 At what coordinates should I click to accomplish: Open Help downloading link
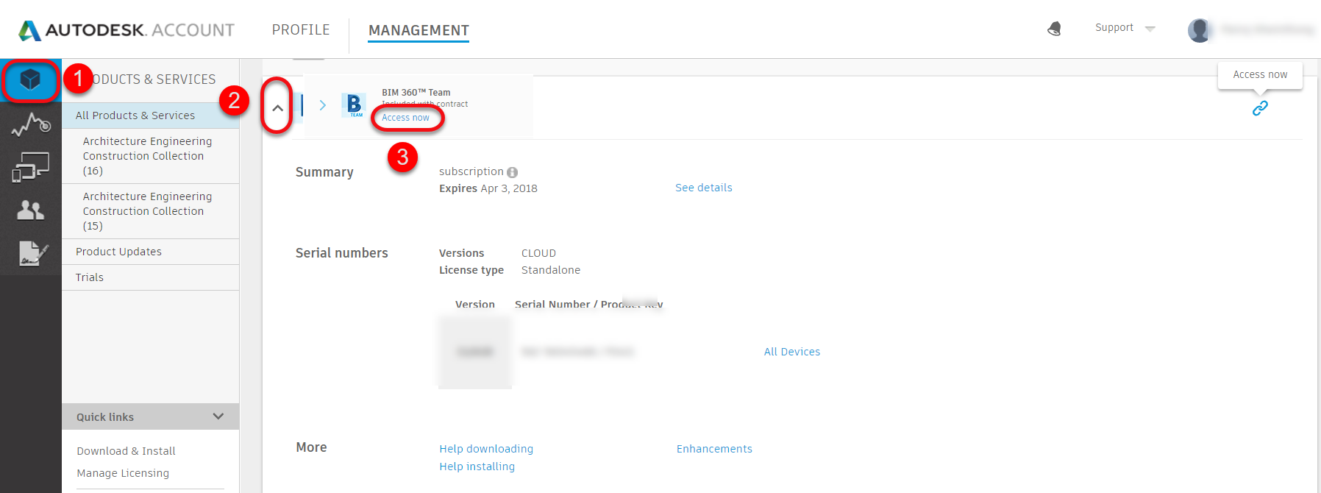pos(486,449)
